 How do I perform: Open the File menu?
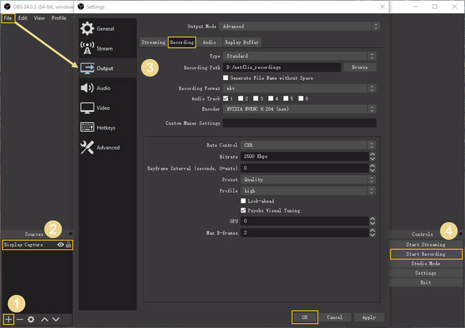(x=8, y=18)
